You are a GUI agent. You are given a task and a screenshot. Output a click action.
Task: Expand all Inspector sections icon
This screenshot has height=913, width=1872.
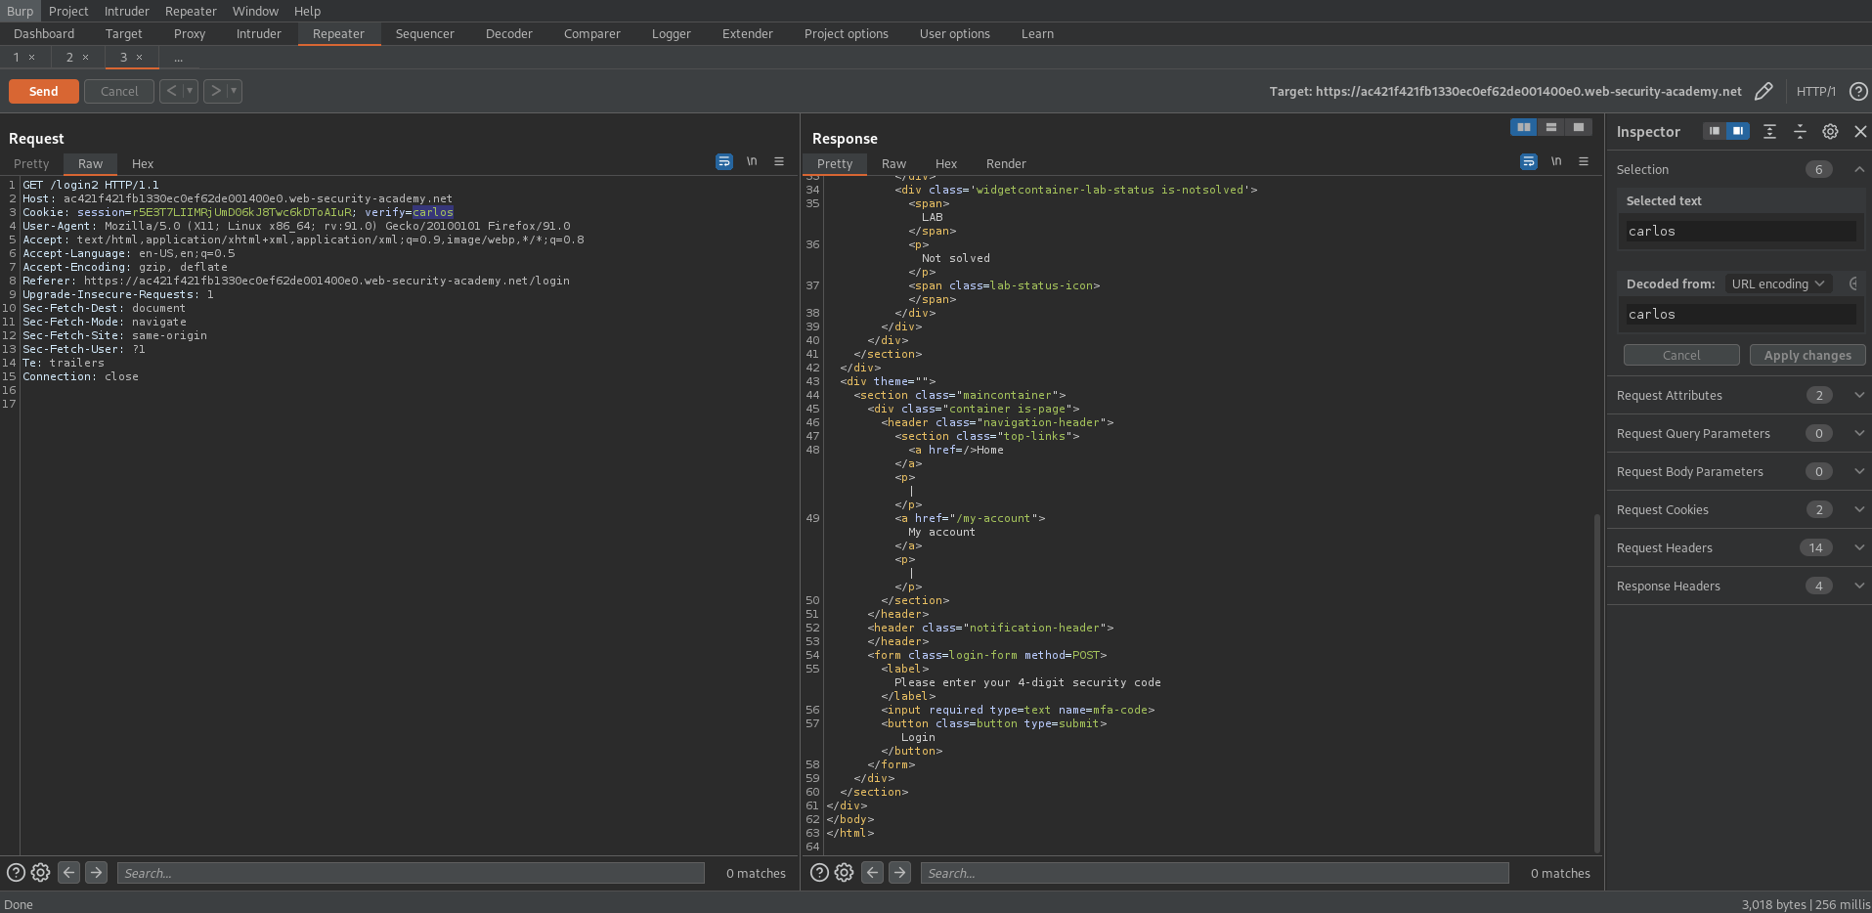click(1769, 131)
